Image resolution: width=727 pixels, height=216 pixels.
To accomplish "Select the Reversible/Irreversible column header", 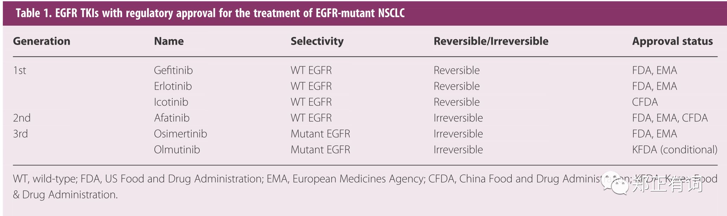I will pyautogui.click(x=491, y=41).
